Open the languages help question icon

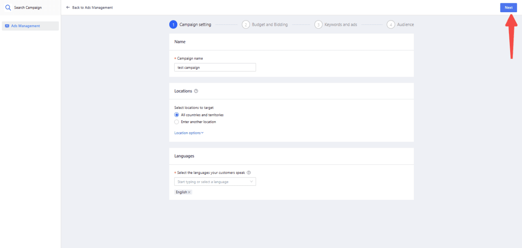pyautogui.click(x=249, y=173)
